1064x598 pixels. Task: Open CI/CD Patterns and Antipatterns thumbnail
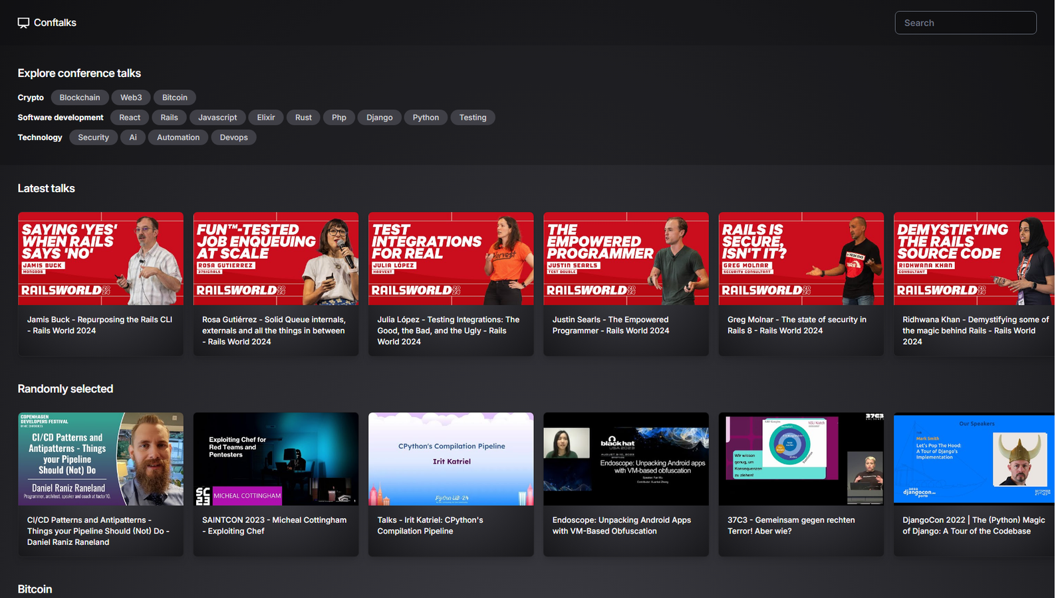(x=100, y=459)
